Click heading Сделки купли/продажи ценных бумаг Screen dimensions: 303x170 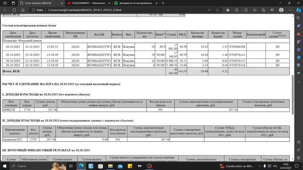[29, 25]
